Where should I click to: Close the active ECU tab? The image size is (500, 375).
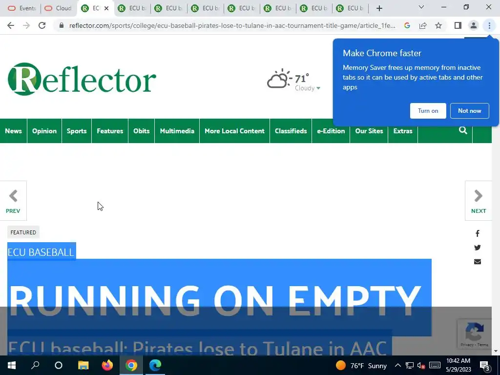106,8
